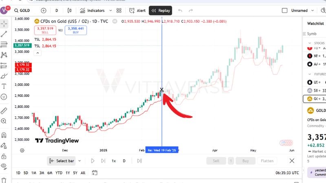Select the trend line drawing tool

coord(4,34)
